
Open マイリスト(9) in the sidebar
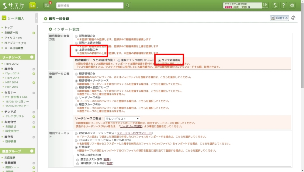tap(13, 38)
